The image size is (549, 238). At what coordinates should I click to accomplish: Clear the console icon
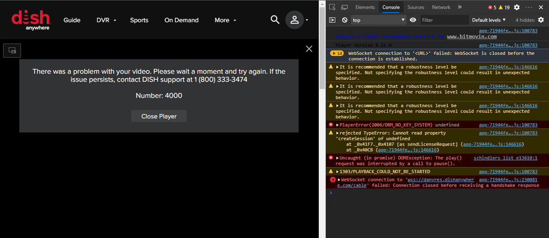[345, 20]
